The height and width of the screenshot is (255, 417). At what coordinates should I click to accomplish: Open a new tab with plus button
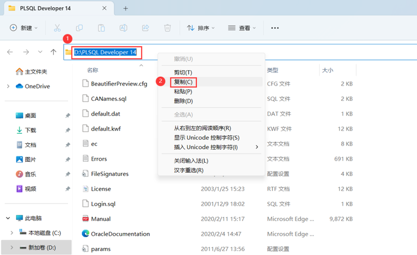click(x=126, y=9)
